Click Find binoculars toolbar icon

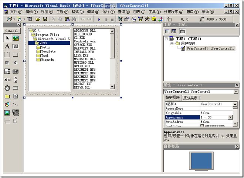click(x=74, y=19)
